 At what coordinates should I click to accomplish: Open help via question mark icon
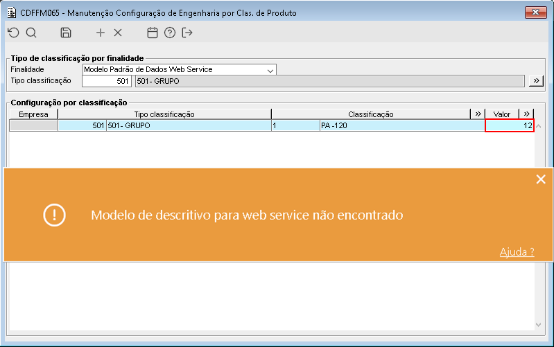tap(170, 33)
